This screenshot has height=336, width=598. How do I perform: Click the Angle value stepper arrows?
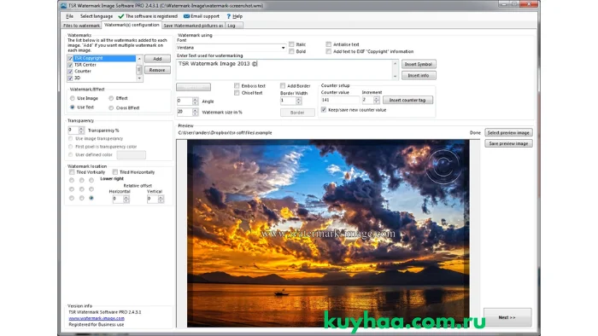[x=195, y=101]
